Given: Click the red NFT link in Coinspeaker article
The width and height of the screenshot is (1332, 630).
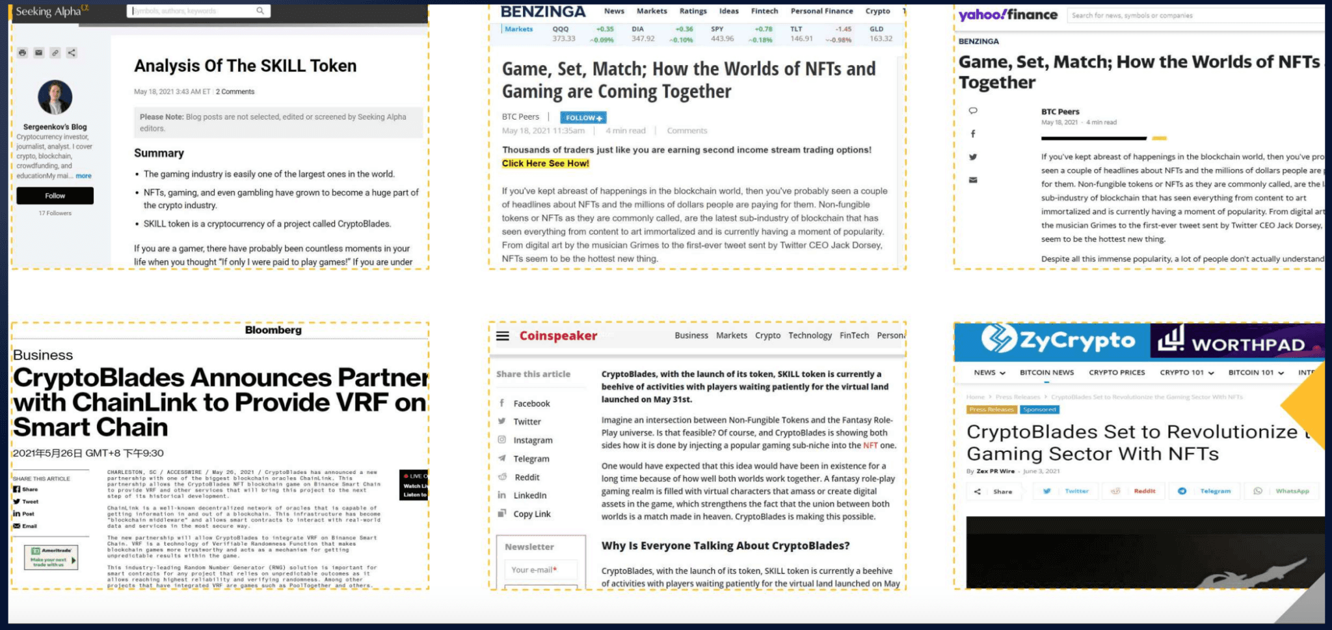Looking at the screenshot, I should [870, 446].
